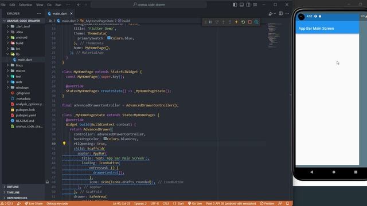The height and width of the screenshot is (206, 367).
Task: Go forward using the title bar arrow
Action: tap(85, 5)
